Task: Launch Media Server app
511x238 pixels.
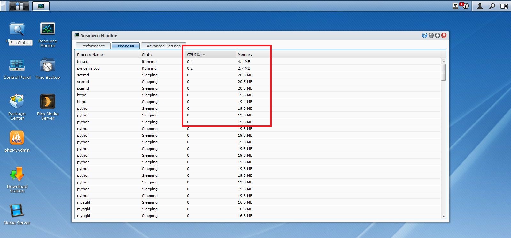Action: [17, 211]
